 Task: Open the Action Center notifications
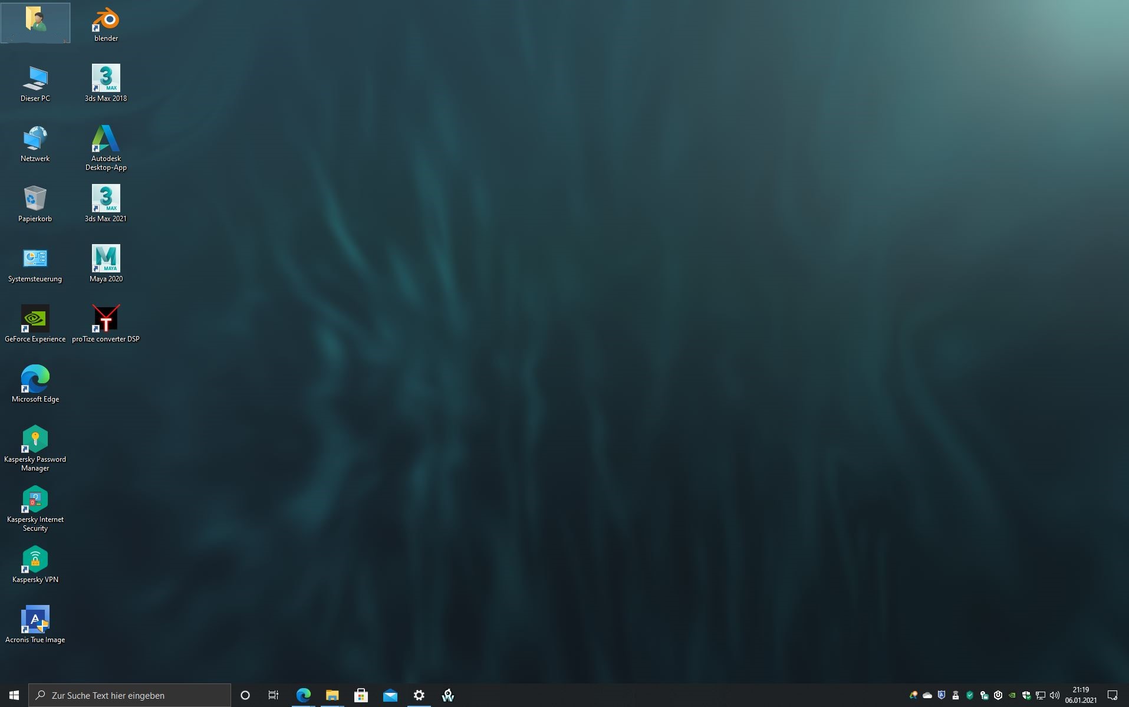pos(1112,695)
